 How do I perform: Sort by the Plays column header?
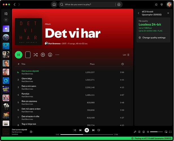pyautogui.click(x=92, y=64)
